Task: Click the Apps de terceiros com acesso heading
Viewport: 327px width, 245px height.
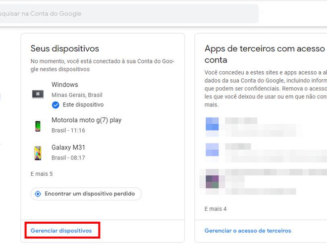Action: [266, 54]
